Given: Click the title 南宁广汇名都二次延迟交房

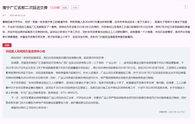Looking at the screenshot, I should coord(25,8).
